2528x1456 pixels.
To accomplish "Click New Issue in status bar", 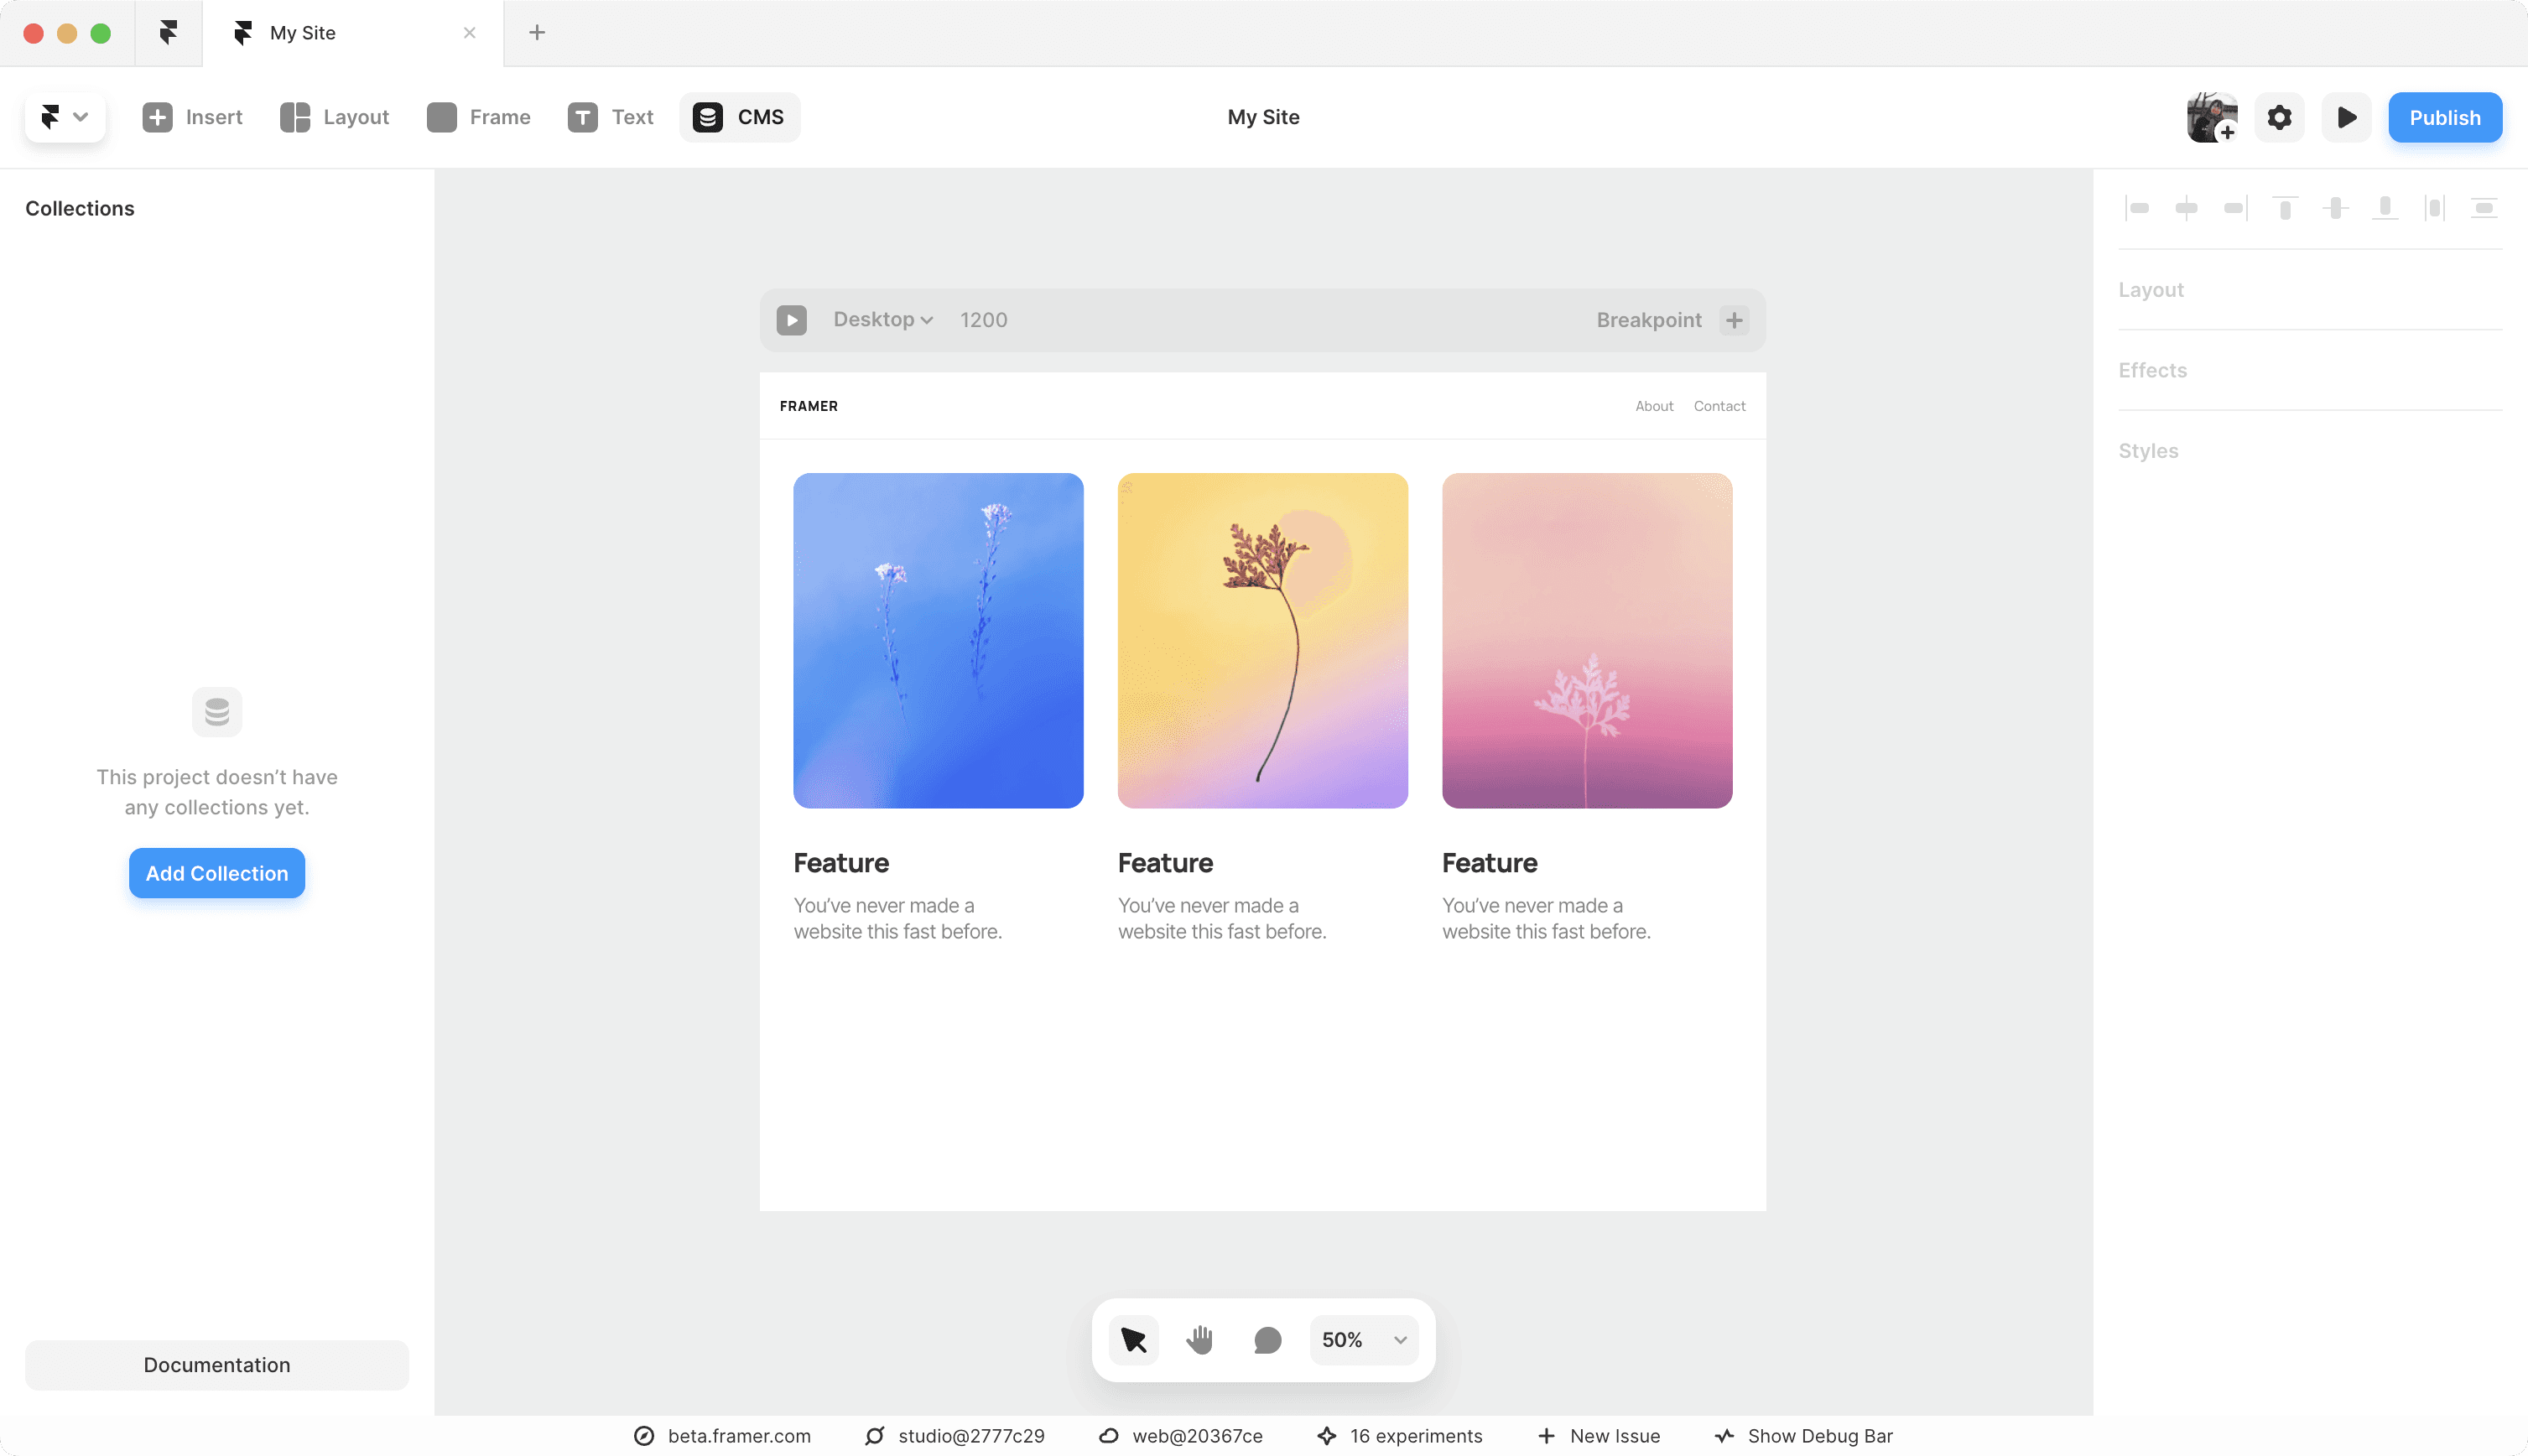I will pyautogui.click(x=1599, y=1436).
